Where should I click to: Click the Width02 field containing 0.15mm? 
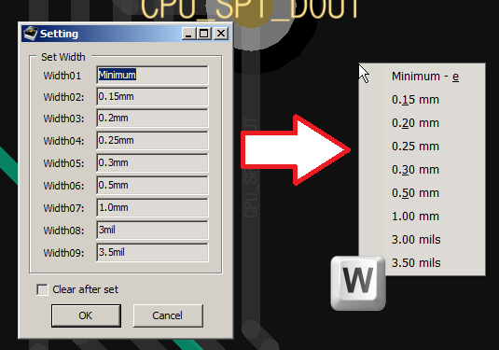tap(152, 96)
